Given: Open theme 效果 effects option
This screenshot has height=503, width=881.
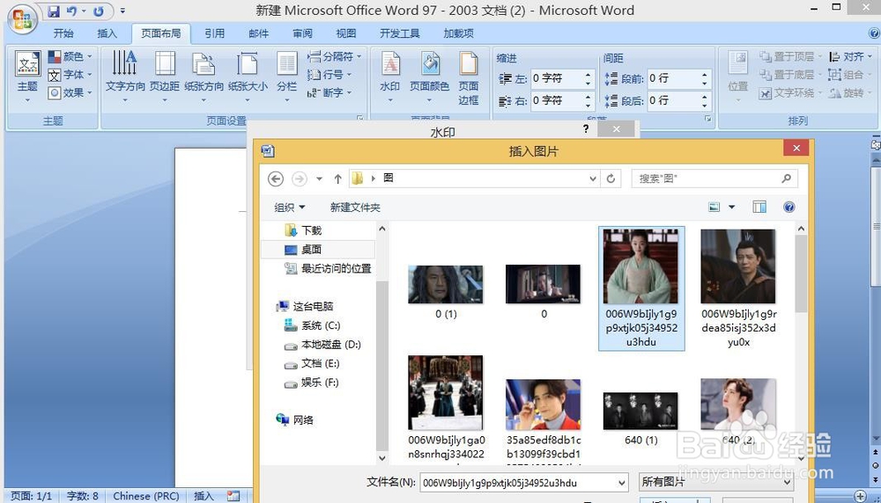Looking at the screenshot, I should click(x=70, y=92).
